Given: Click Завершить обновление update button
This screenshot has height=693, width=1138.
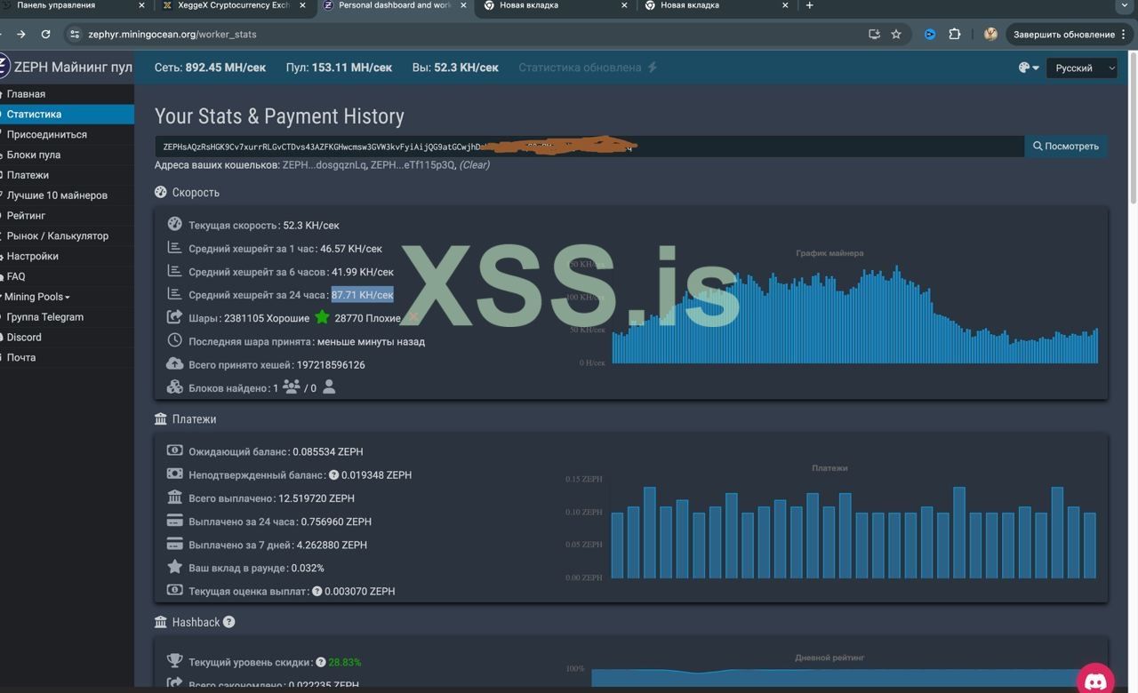Looking at the screenshot, I should pos(1063,35).
